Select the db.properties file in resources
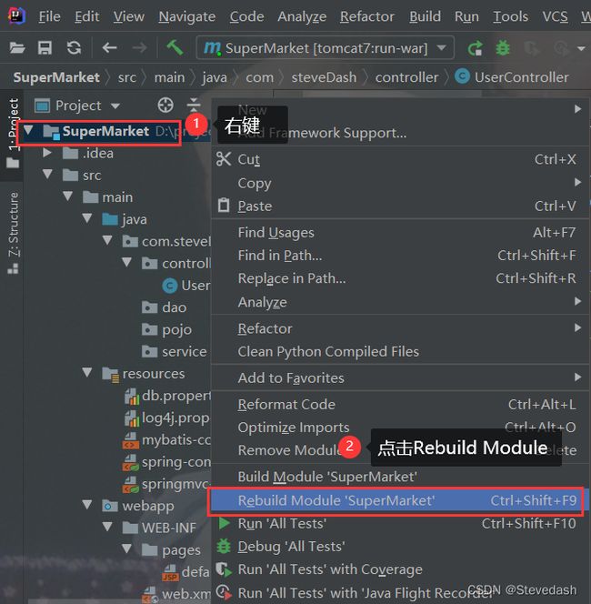 [x=168, y=396]
